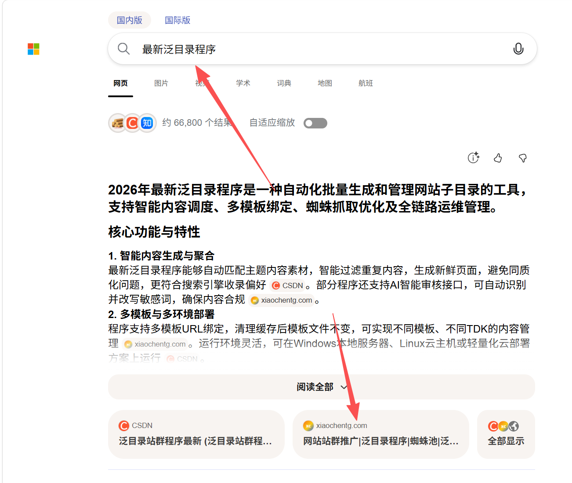Click the 全部显示 sources button
This screenshot has width=572, height=483.
tap(506, 434)
